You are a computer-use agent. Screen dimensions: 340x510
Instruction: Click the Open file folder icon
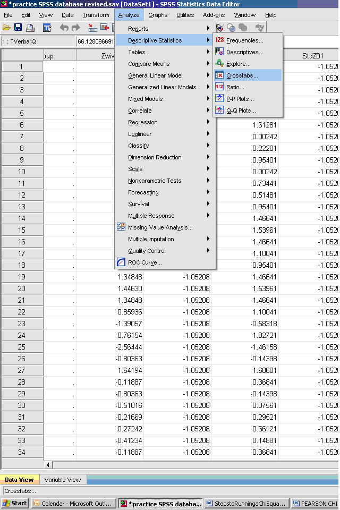(6, 28)
